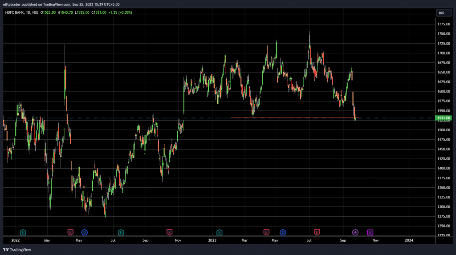Click the 1250.00 price axis label
This screenshot has height=255, width=456.
tap(444, 226)
